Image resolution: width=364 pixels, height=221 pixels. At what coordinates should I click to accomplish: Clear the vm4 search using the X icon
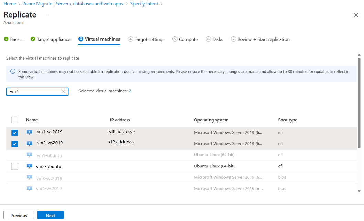[x=63, y=91]
